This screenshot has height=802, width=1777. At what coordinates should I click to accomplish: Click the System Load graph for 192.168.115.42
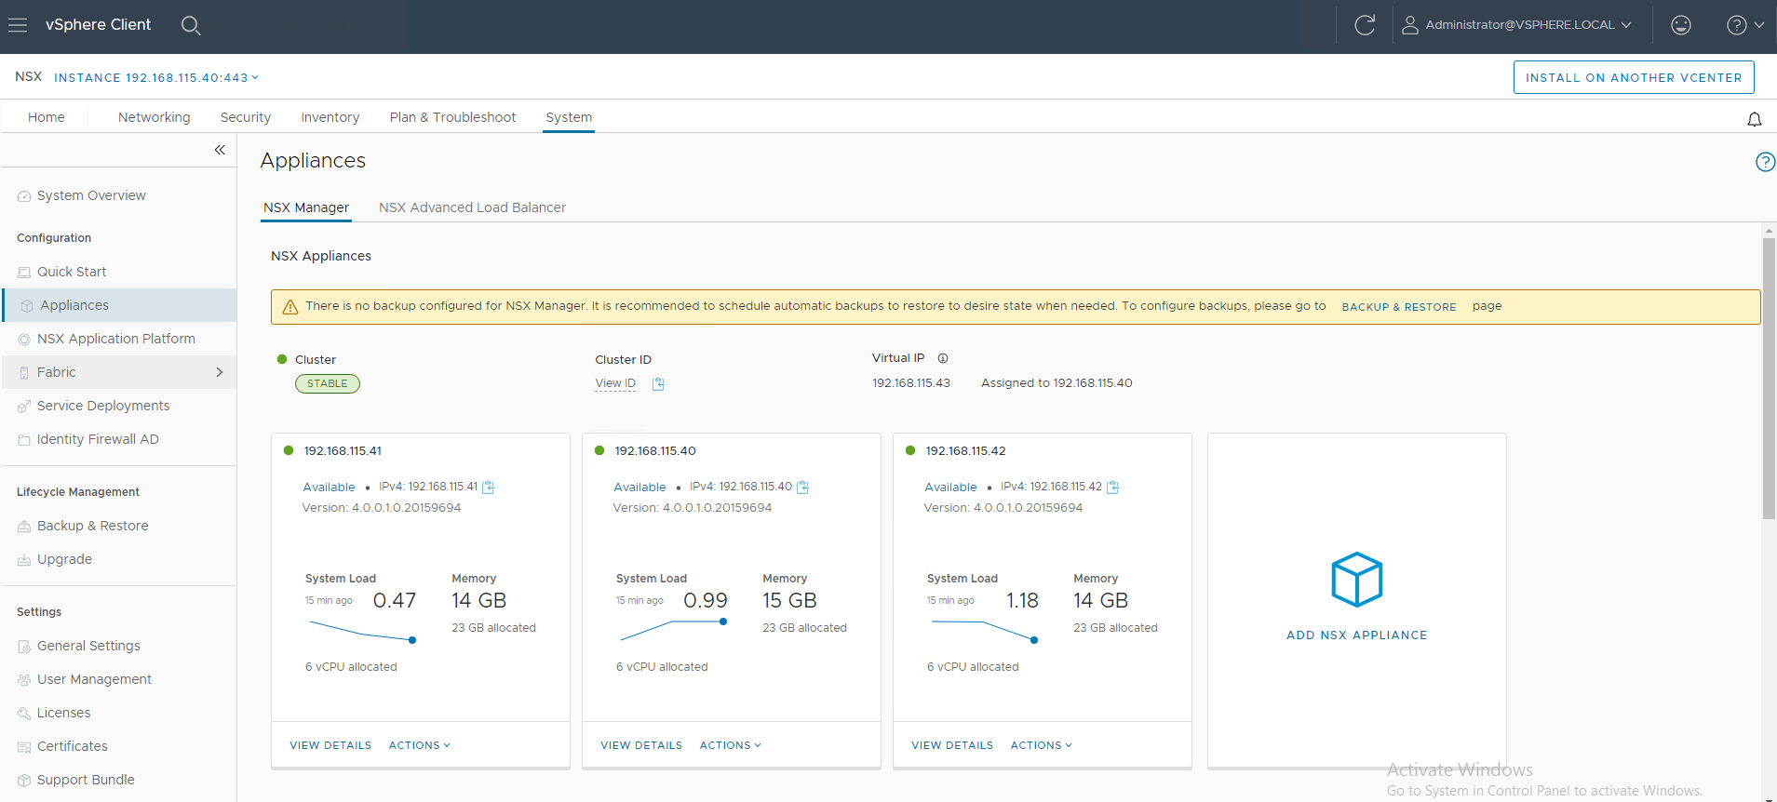(x=983, y=632)
